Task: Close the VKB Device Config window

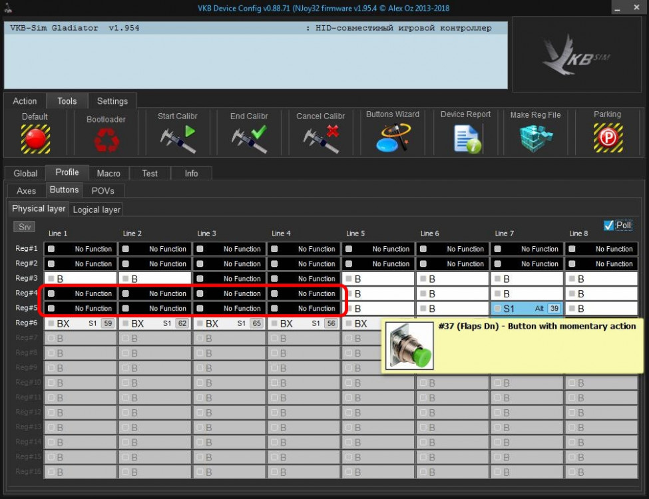Action: click(x=636, y=7)
